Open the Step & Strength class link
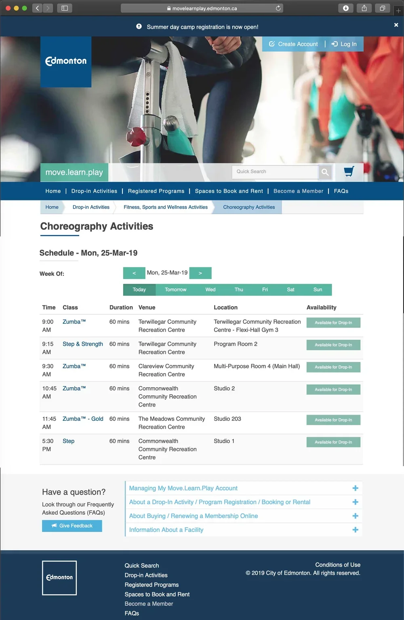The width and height of the screenshot is (404, 620). tap(83, 344)
